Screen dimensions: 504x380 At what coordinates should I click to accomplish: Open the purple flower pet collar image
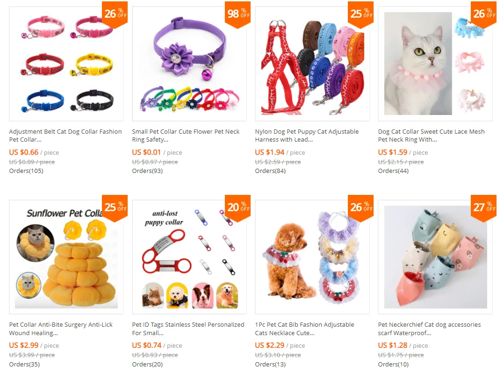[189, 64]
